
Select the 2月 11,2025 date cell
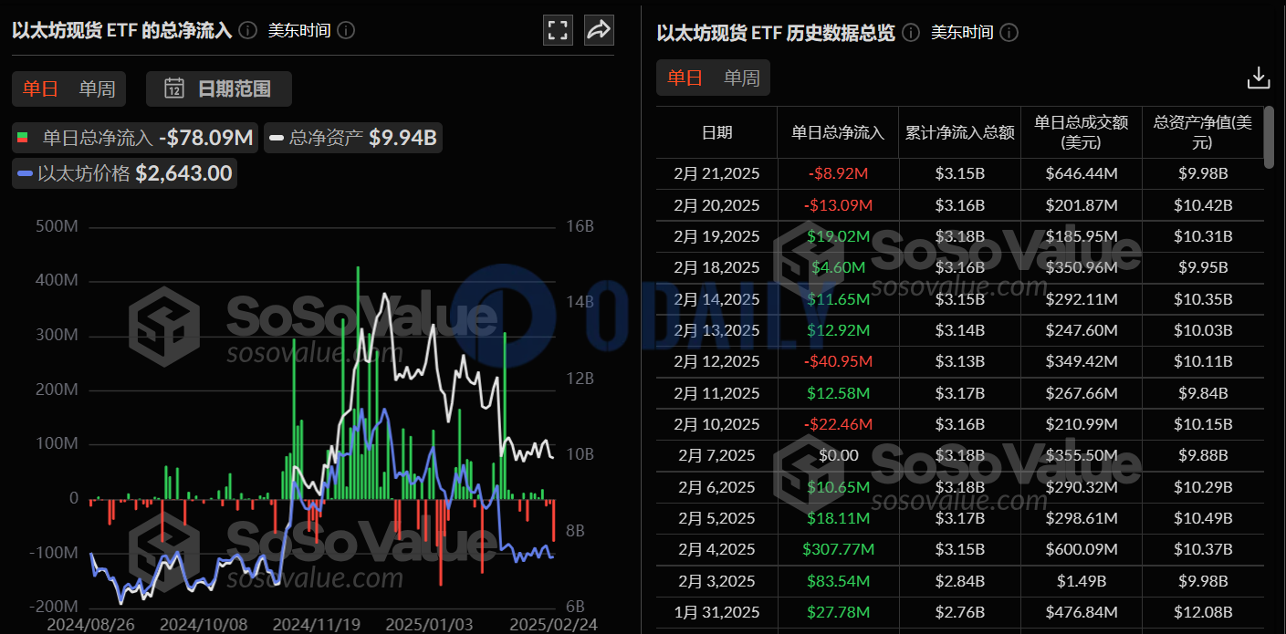716,392
